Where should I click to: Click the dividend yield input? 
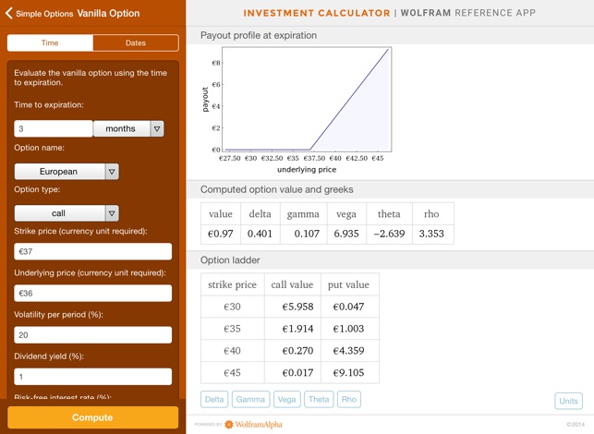point(92,377)
